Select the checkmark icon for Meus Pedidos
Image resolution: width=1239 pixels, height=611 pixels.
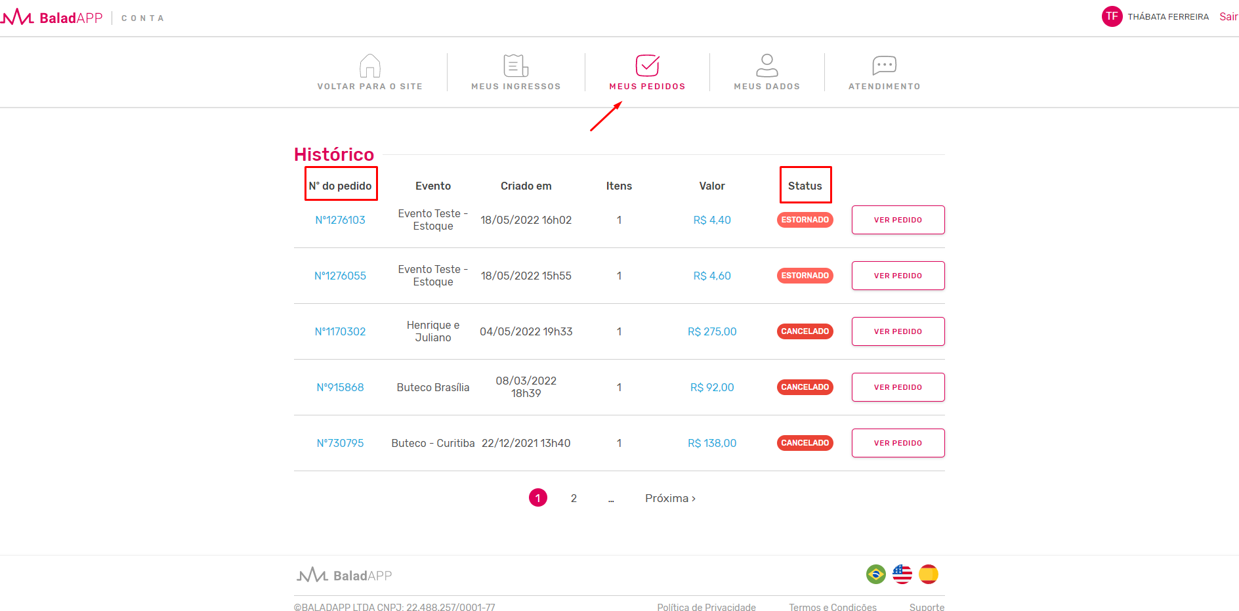click(x=647, y=66)
